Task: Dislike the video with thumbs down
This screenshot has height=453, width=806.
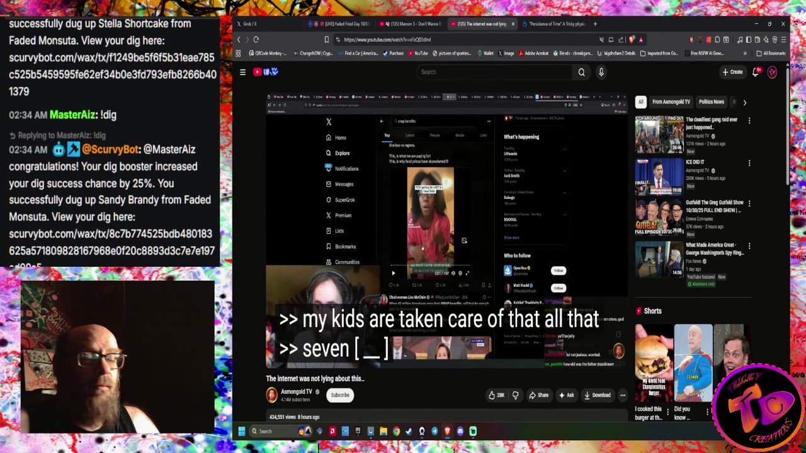Action: pos(515,395)
